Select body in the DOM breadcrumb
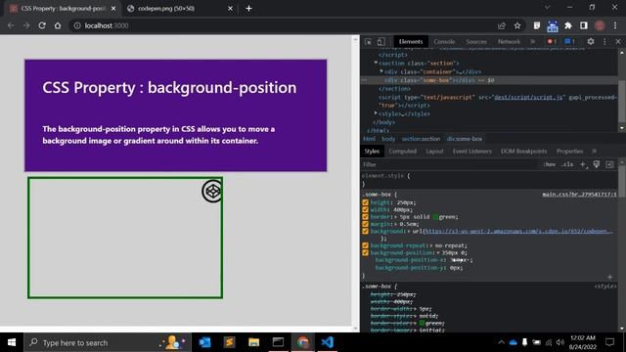This screenshot has height=352, width=626. pos(388,139)
